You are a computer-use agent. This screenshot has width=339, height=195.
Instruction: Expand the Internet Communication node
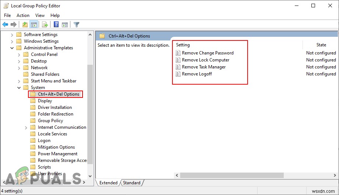[26, 128]
